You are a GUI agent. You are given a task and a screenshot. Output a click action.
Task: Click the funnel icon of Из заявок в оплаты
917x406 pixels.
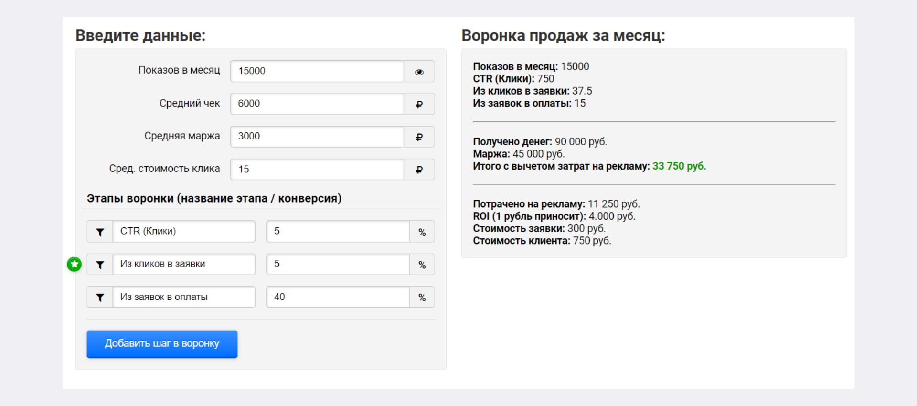pyautogui.click(x=100, y=298)
